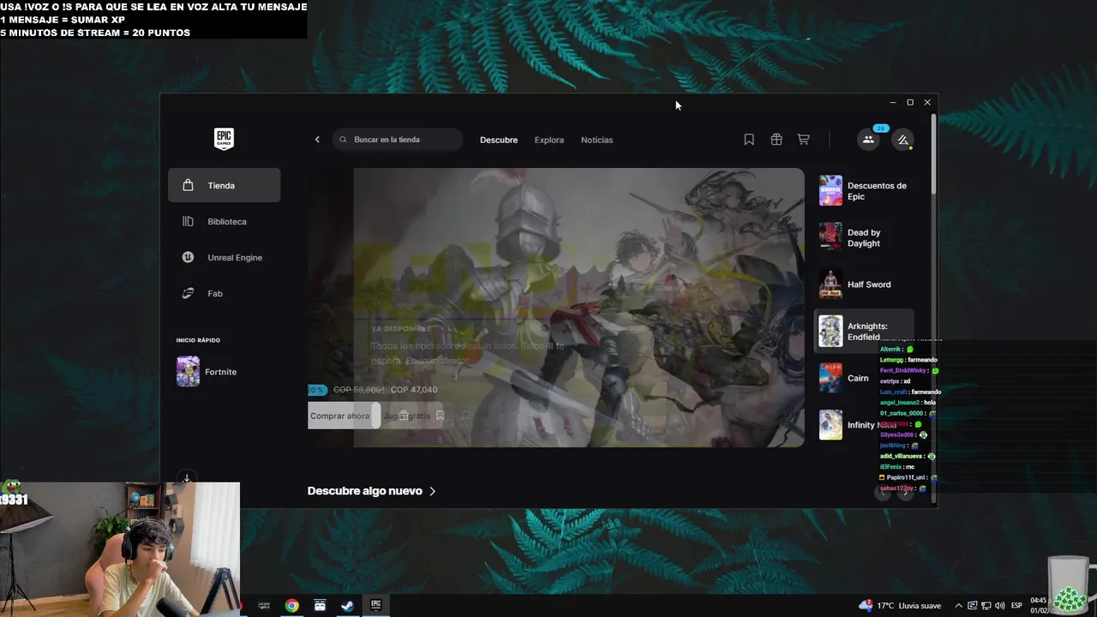The image size is (1097, 617).
Task: Click the Fortnite icon under Inicio rápido
Action: coord(189,372)
